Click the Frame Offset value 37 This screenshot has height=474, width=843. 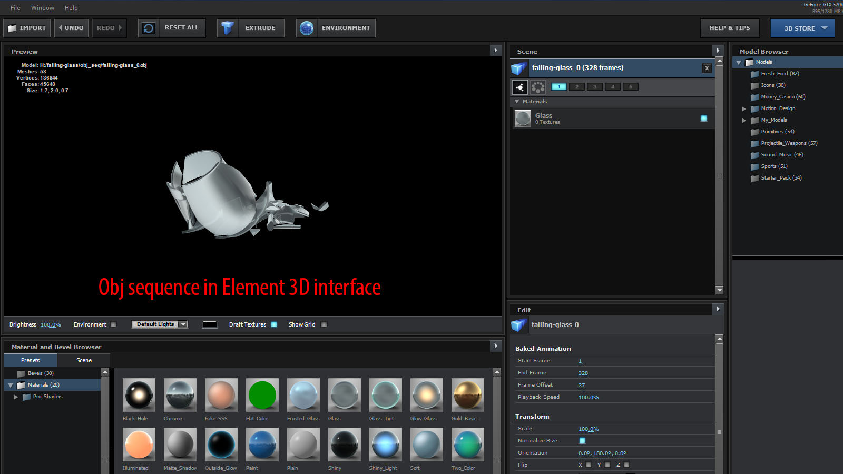tap(582, 385)
